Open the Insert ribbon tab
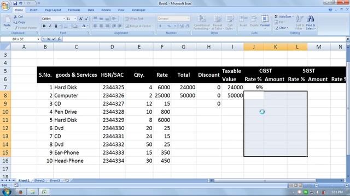This screenshot has width=350, height=196. pos(33,10)
